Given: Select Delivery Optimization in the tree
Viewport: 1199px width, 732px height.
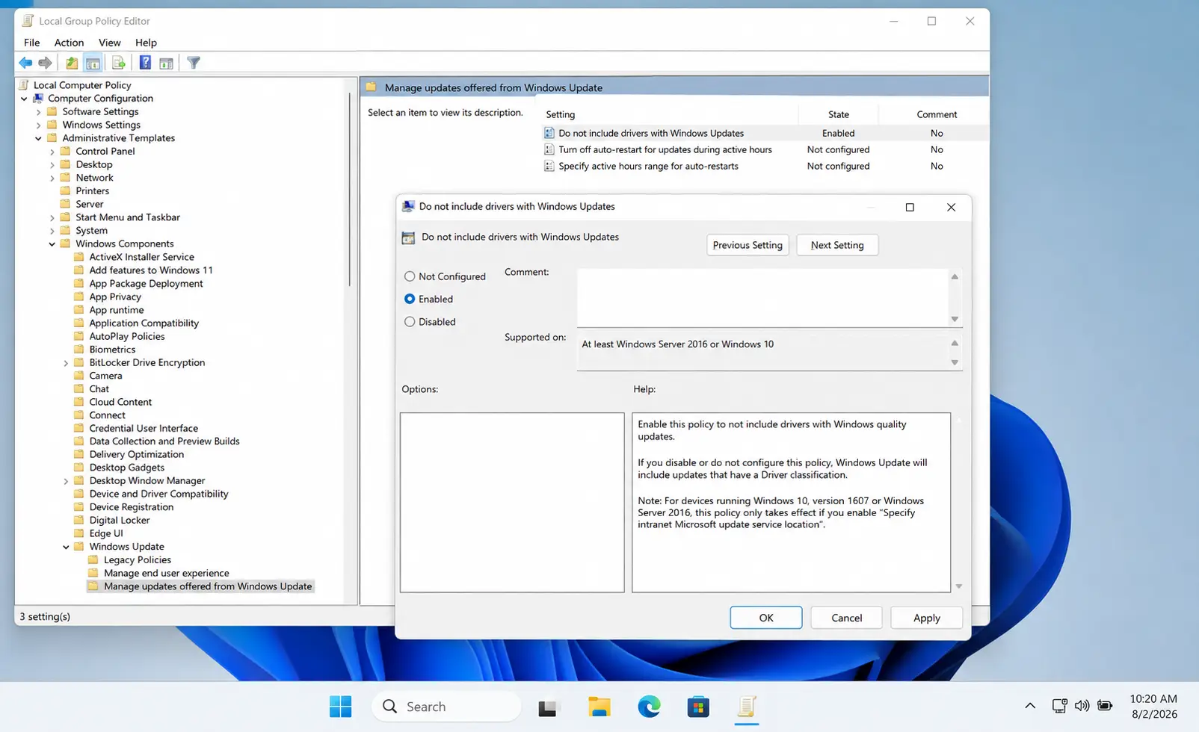Looking at the screenshot, I should [136, 454].
